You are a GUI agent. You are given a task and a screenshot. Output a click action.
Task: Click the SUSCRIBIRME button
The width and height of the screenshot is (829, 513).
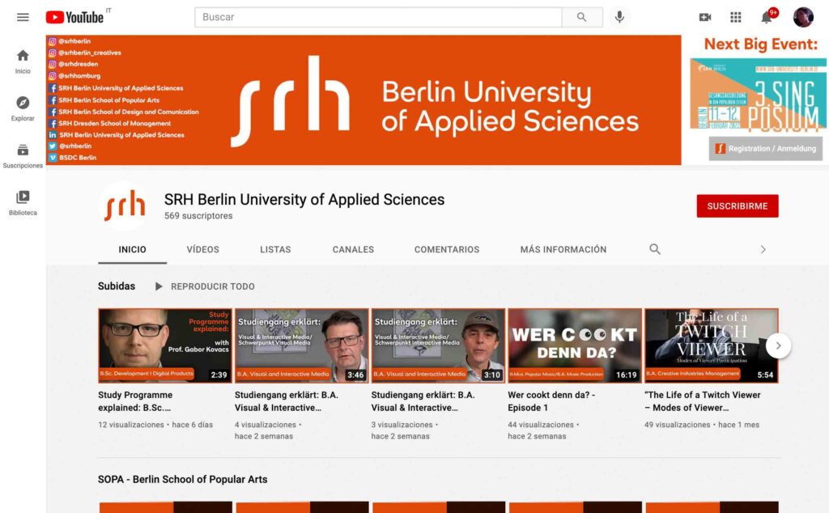(738, 206)
